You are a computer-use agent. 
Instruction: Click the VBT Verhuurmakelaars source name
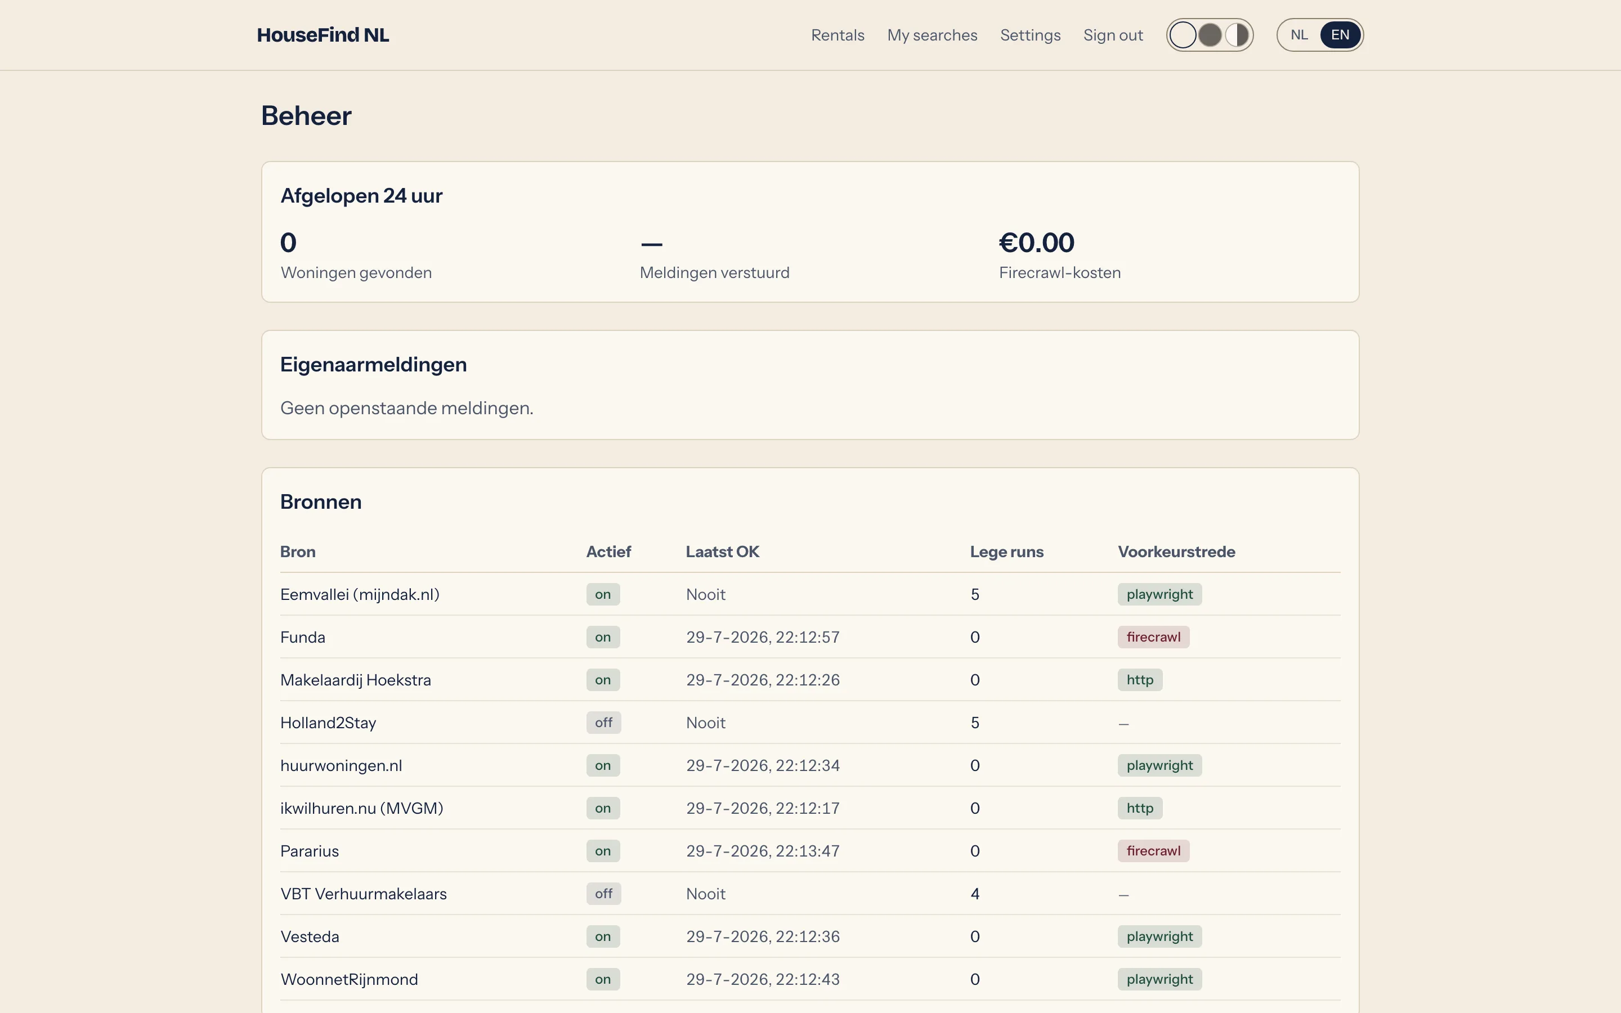363,894
